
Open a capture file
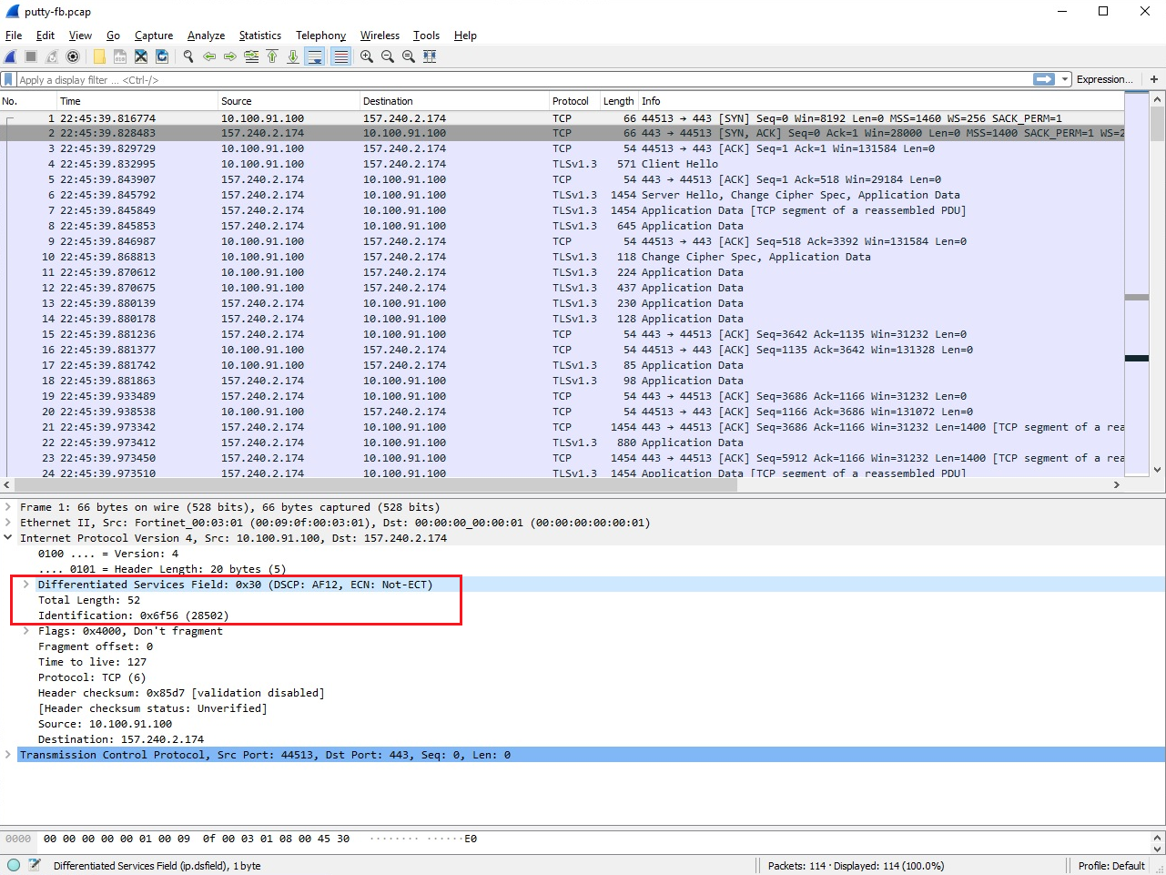97,56
